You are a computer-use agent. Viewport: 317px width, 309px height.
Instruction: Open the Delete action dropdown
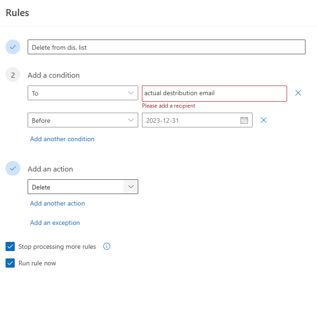83,187
